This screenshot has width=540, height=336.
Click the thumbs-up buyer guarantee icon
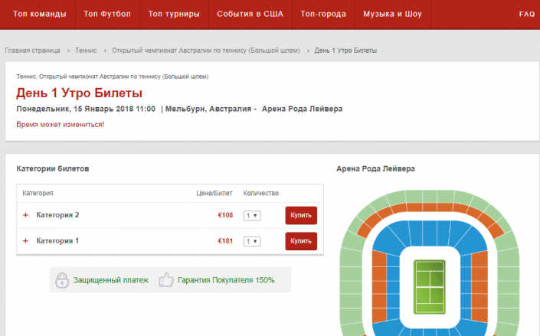point(166,280)
